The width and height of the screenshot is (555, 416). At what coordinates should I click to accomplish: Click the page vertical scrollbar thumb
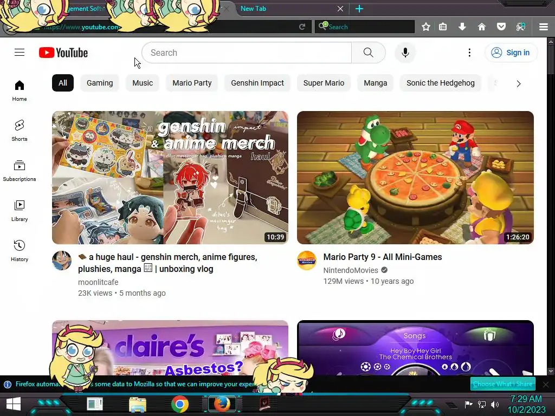[551, 60]
